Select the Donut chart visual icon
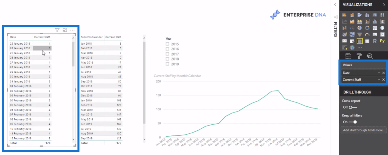 pyautogui.click(x=367, y=28)
